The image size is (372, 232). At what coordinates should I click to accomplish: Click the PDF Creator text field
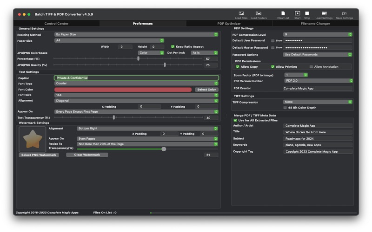click(318, 88)
